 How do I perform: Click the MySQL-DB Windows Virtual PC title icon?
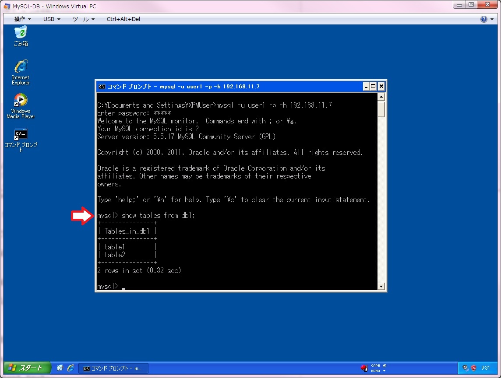(x=7, y=6)
